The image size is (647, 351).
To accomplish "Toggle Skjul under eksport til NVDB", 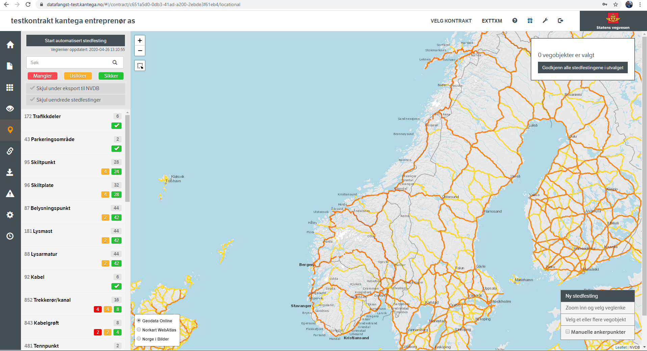I will (x=76, y=88).
